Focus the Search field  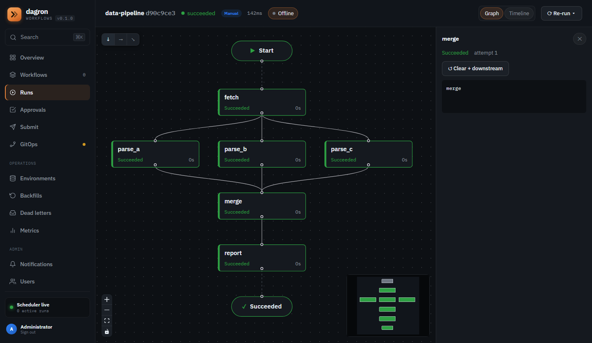(x=47, y=37)
